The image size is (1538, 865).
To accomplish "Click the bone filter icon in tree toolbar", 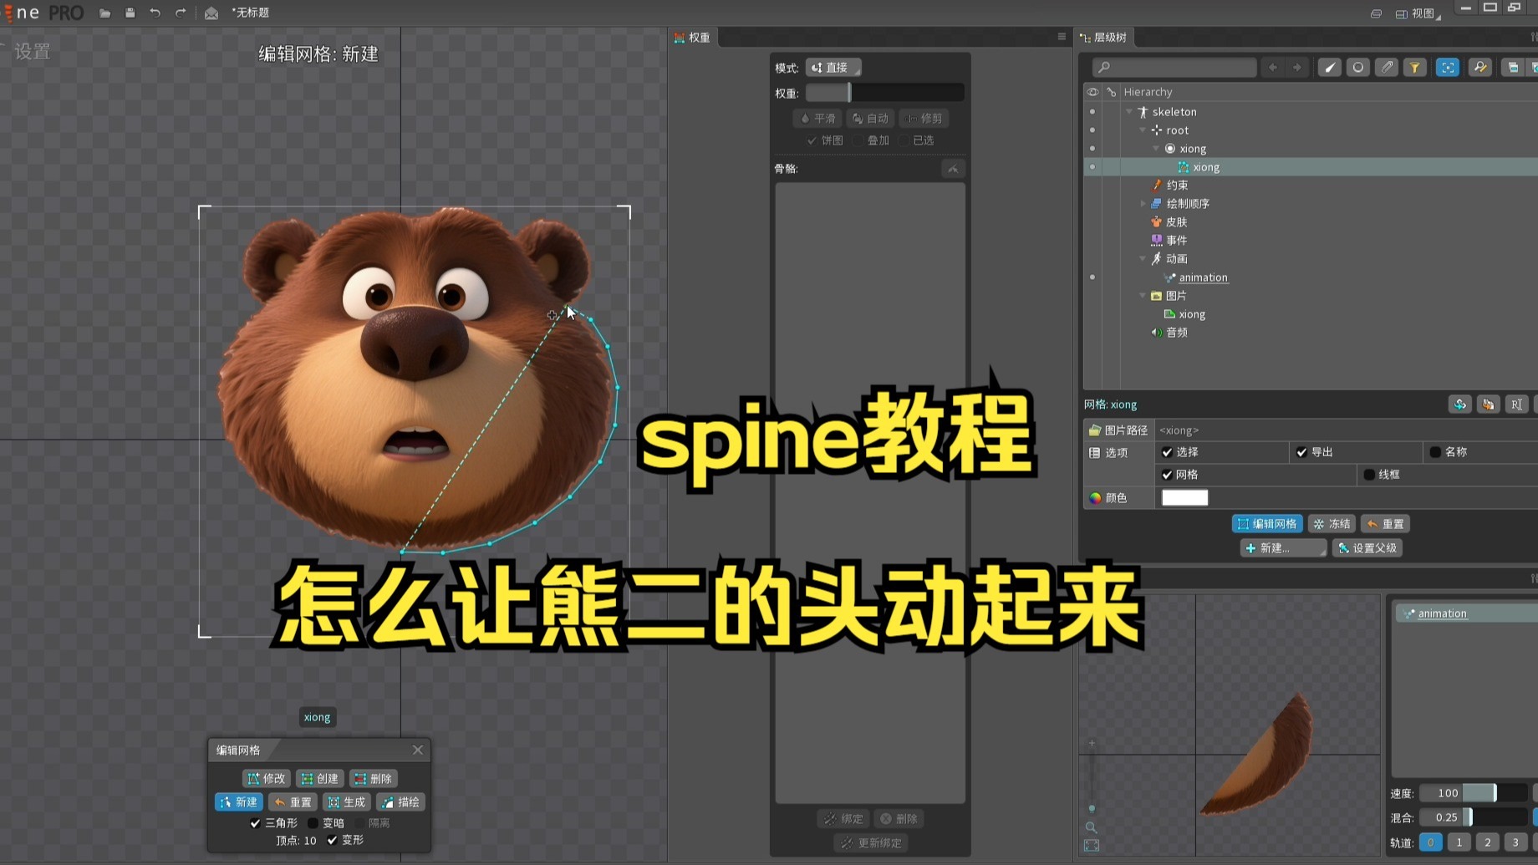I will [1329, 68].
